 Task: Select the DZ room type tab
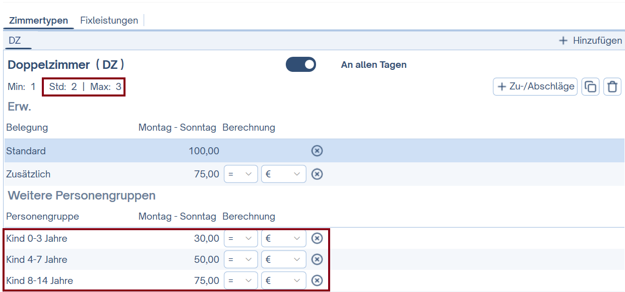(15, 41)
